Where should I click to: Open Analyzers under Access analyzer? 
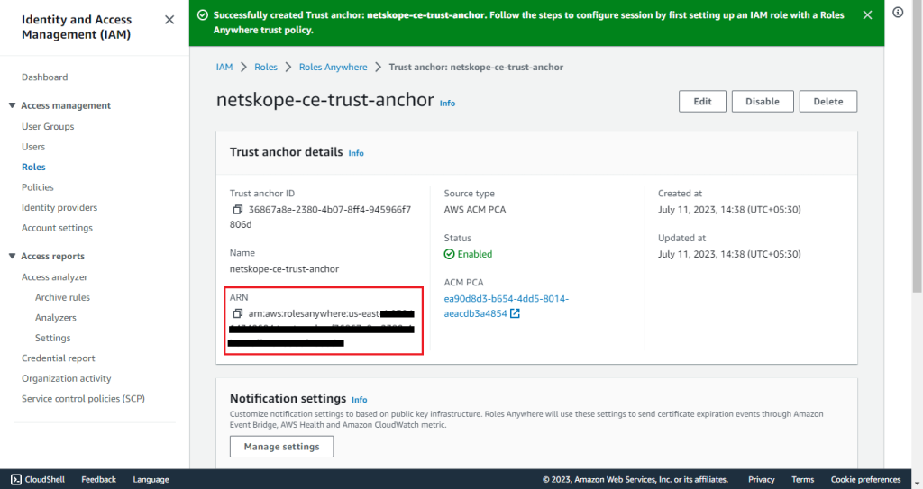tap(56, 318)
